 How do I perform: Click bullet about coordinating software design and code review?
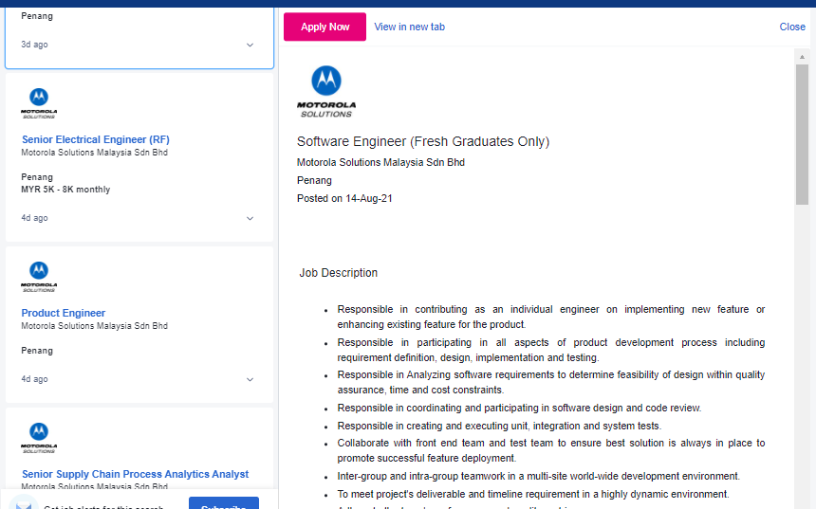coord(519,409)
